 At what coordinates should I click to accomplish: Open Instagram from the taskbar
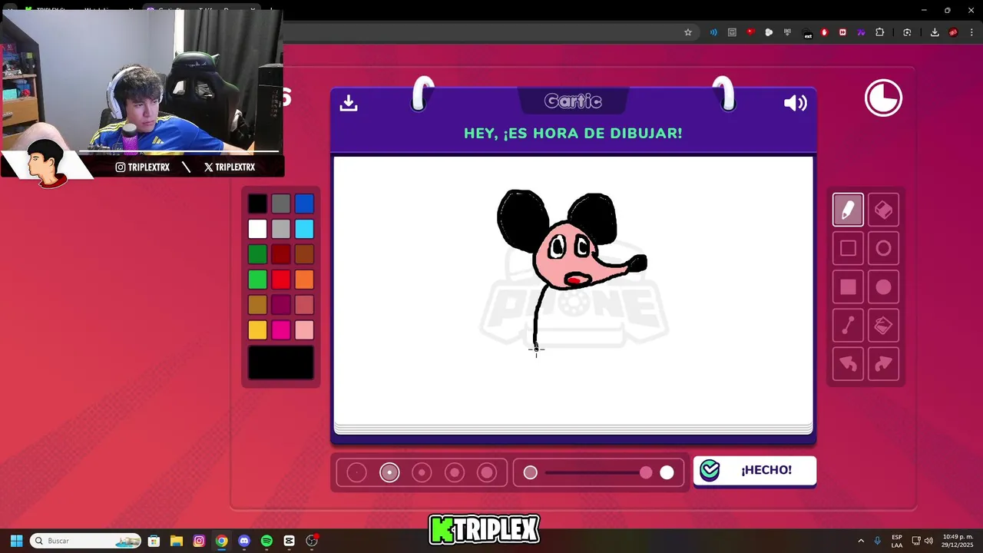point(199,541)
